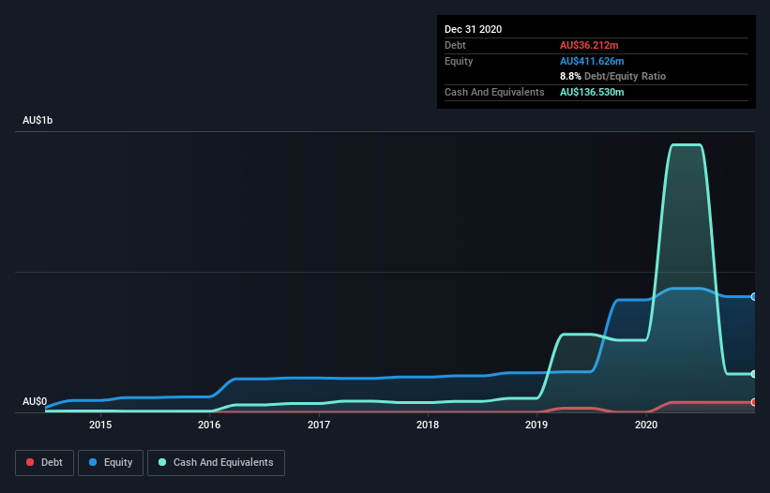Image resolution: width=770 pixels, height=493 pixels.
Task: Toggle Cash And Equivalents legend button
Action: click(x=216, y=463)
